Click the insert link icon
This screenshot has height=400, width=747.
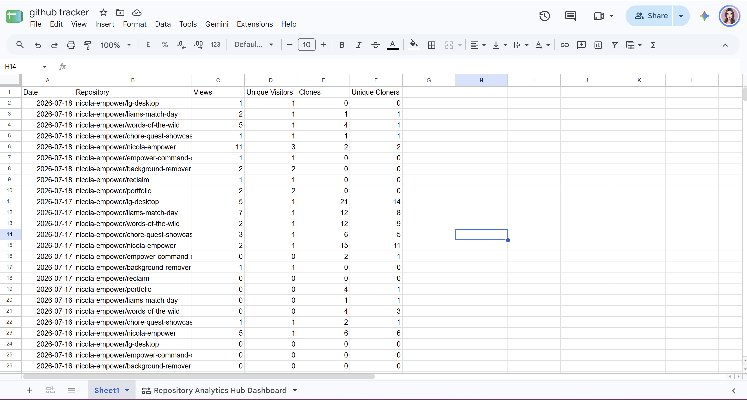tap(565, 45)
